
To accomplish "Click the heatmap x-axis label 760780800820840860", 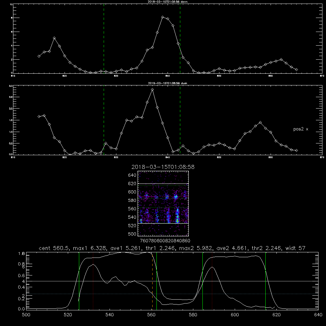I will 165,241.
